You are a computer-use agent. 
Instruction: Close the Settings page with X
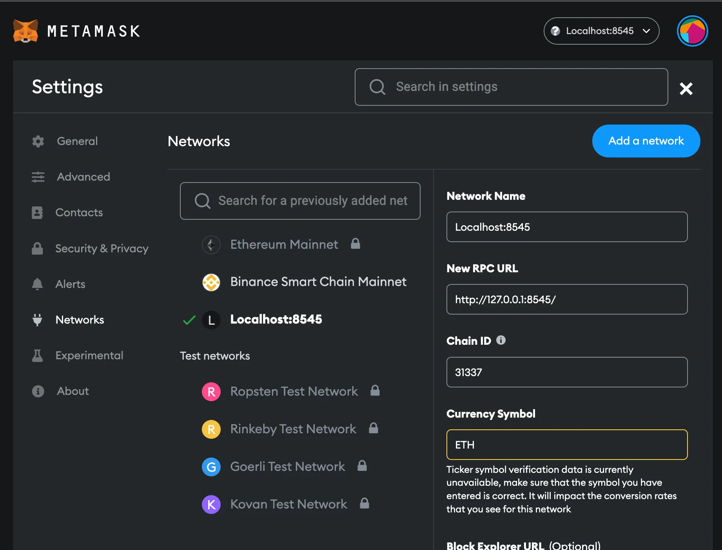coord(686,89)
